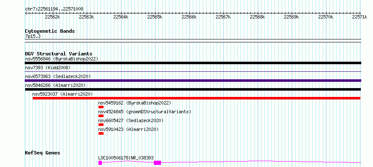This screenshot has height=167, width=373.
Task: Click the nsv5923037 (Almarri2020) variant label
Action: click(62, 94)
